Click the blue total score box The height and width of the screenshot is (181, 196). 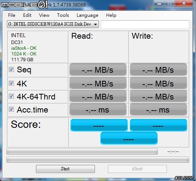(129, 139)
